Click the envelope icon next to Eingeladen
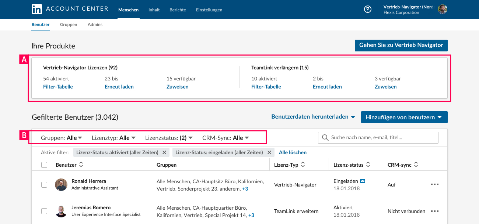The image size is (479, 224). click(363, 181)
